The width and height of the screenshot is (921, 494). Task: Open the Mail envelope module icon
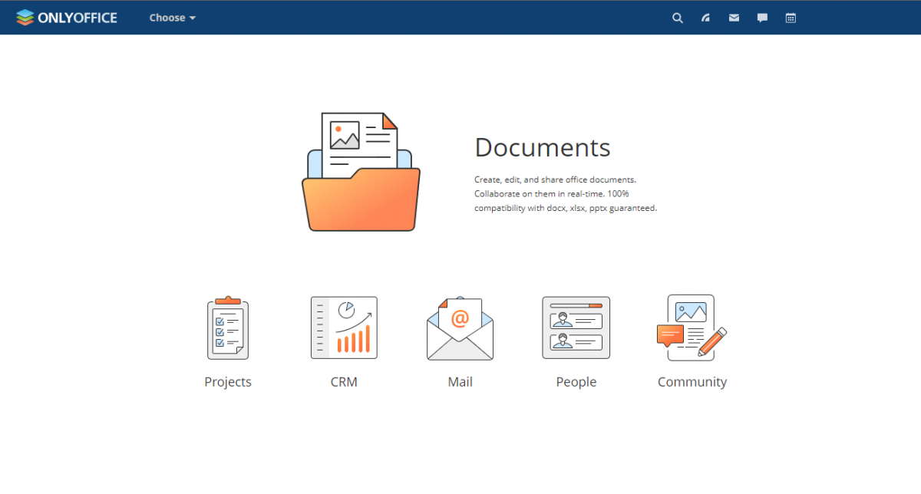tap(460, 328)
